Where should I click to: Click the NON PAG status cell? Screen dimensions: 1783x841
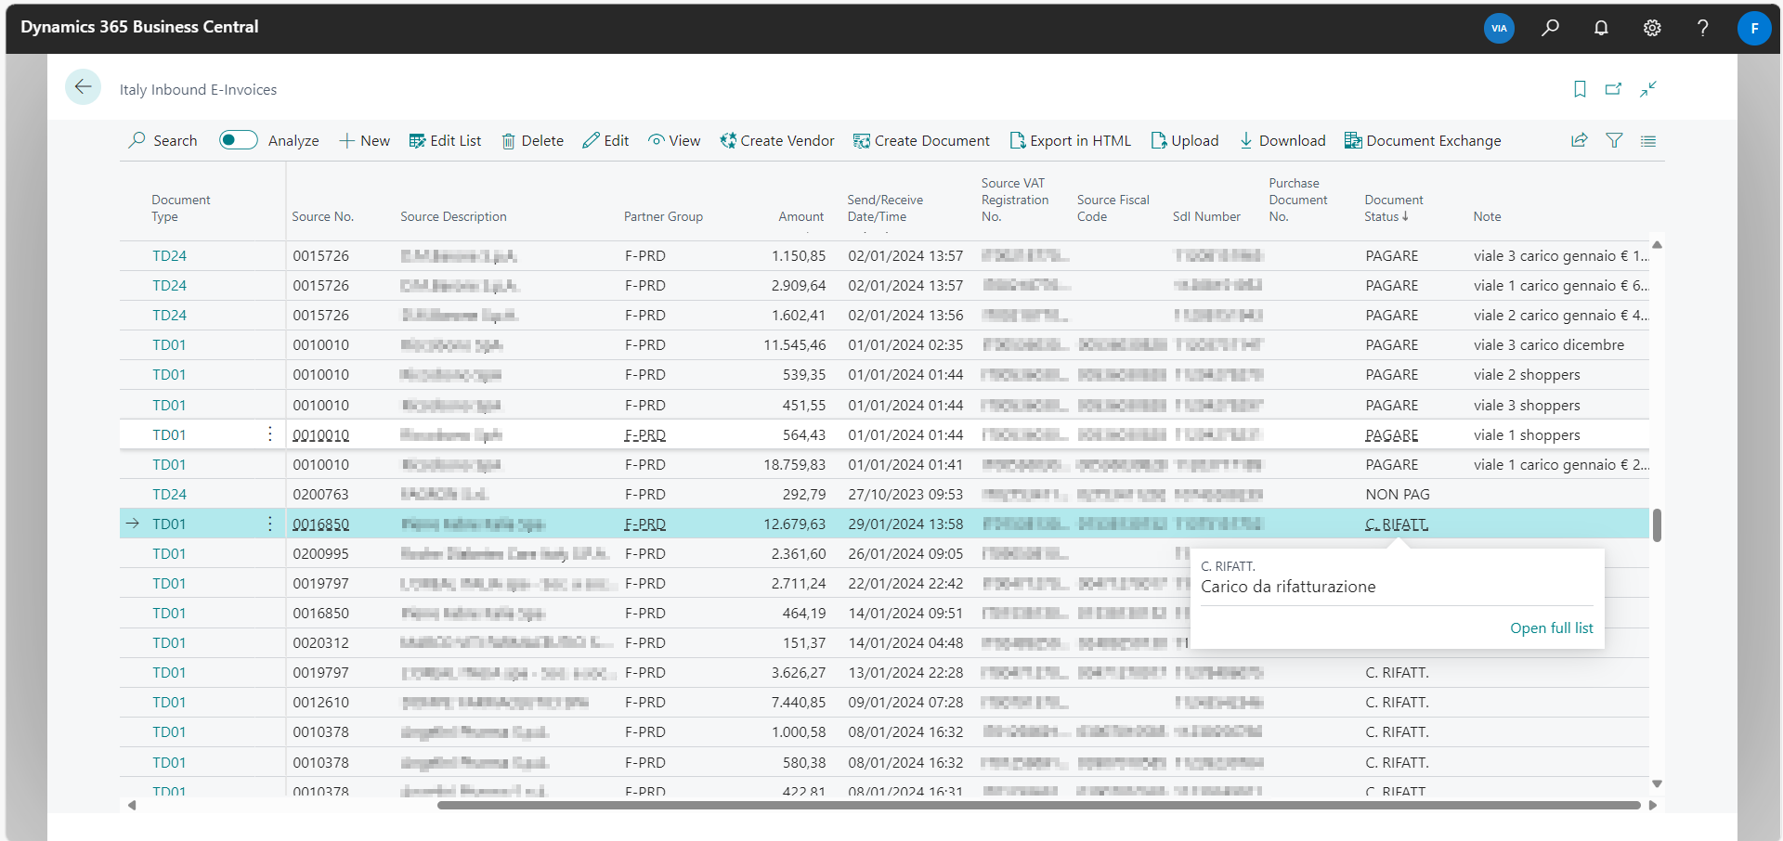[x=1397, y=494]
